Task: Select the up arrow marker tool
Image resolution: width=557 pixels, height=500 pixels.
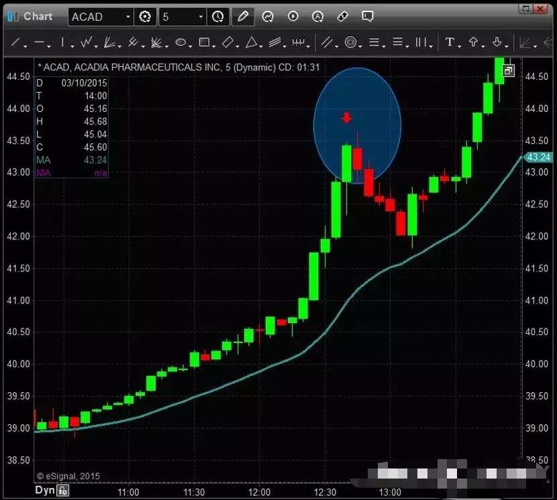Action: 473,42
